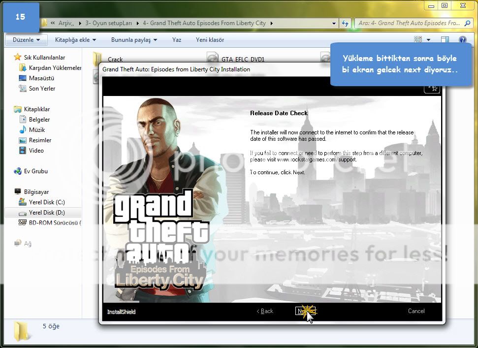Open Kitaplığa ekle dropdown
This screenshot has height=348, width=478.
pyautogui.click(x=75, y=40)
